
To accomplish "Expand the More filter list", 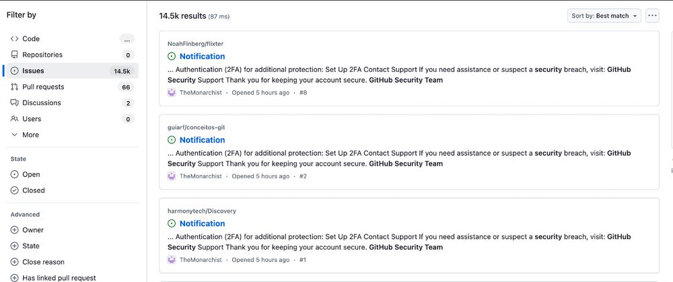I will coord(30,135).
